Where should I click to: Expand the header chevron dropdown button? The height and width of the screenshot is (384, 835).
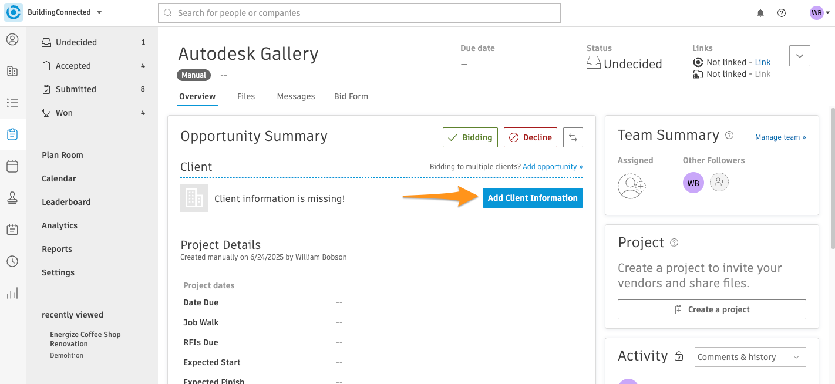click(800, 56)
